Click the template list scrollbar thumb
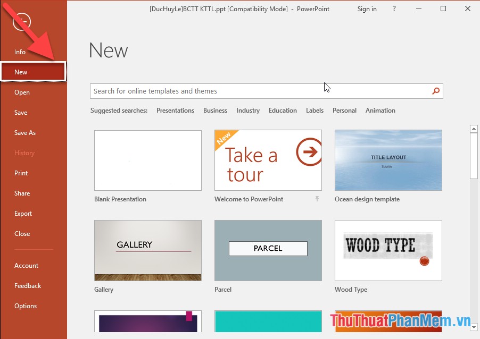The height and width of the screenshot is (339, 480). pos(474,156)
